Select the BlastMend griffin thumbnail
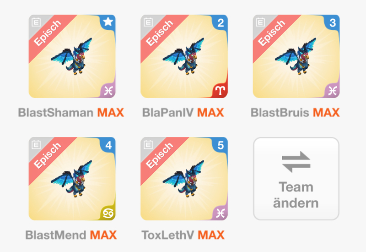Screen dimensions: 366x252 point(72,179)
